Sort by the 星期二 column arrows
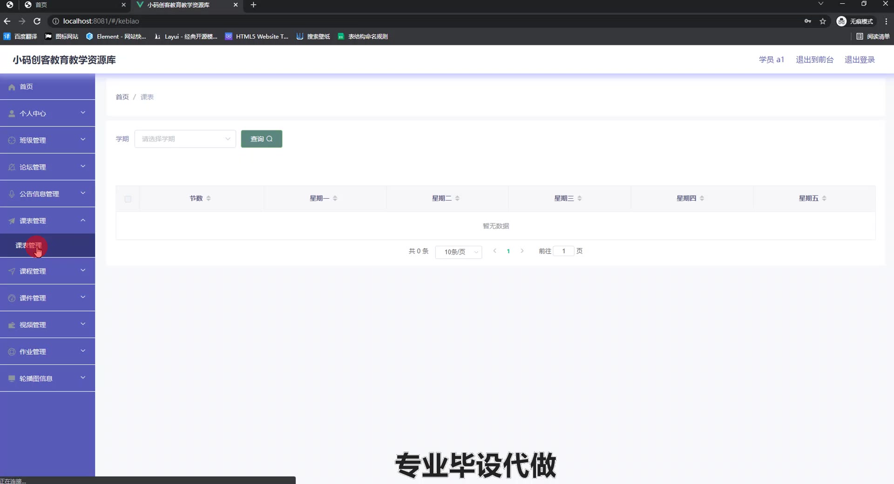894x484 pixels. [x=457, y=198]
